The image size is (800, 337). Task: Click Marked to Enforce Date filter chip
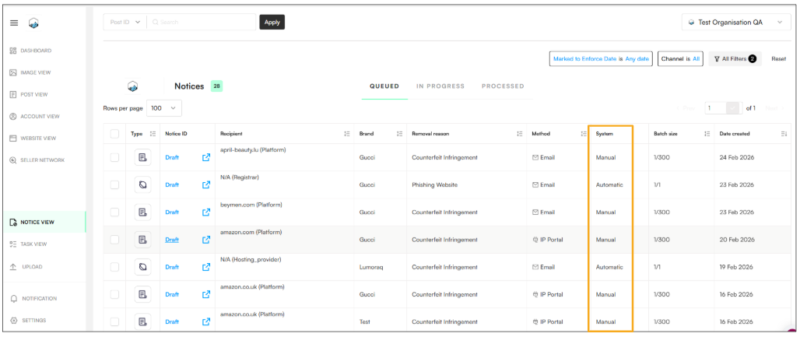601,58
